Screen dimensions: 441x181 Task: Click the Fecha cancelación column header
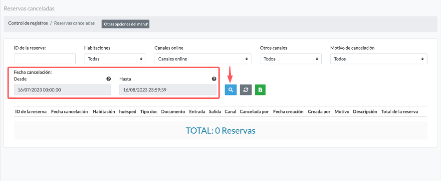[x=69, y=111]
